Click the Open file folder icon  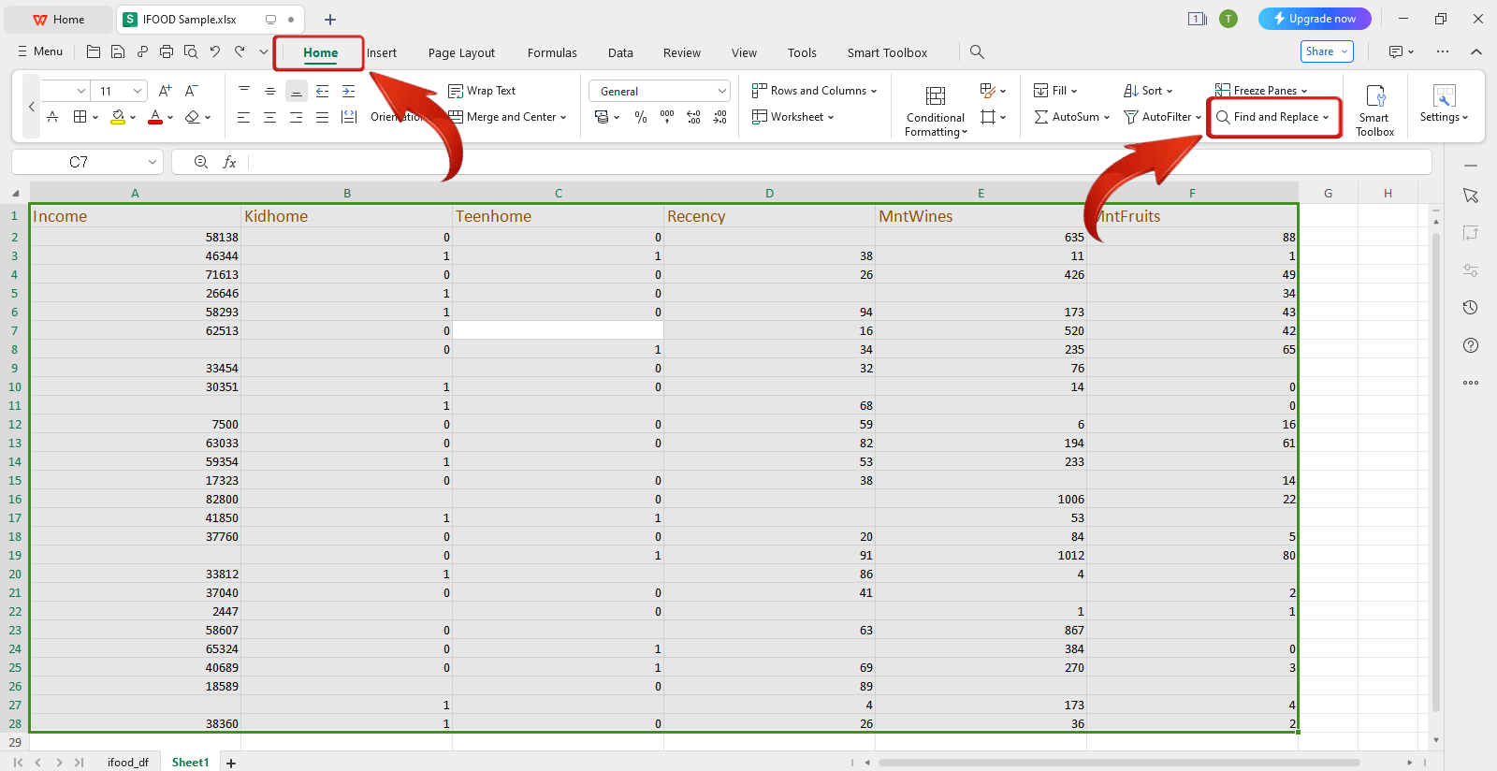pos(94,52)
